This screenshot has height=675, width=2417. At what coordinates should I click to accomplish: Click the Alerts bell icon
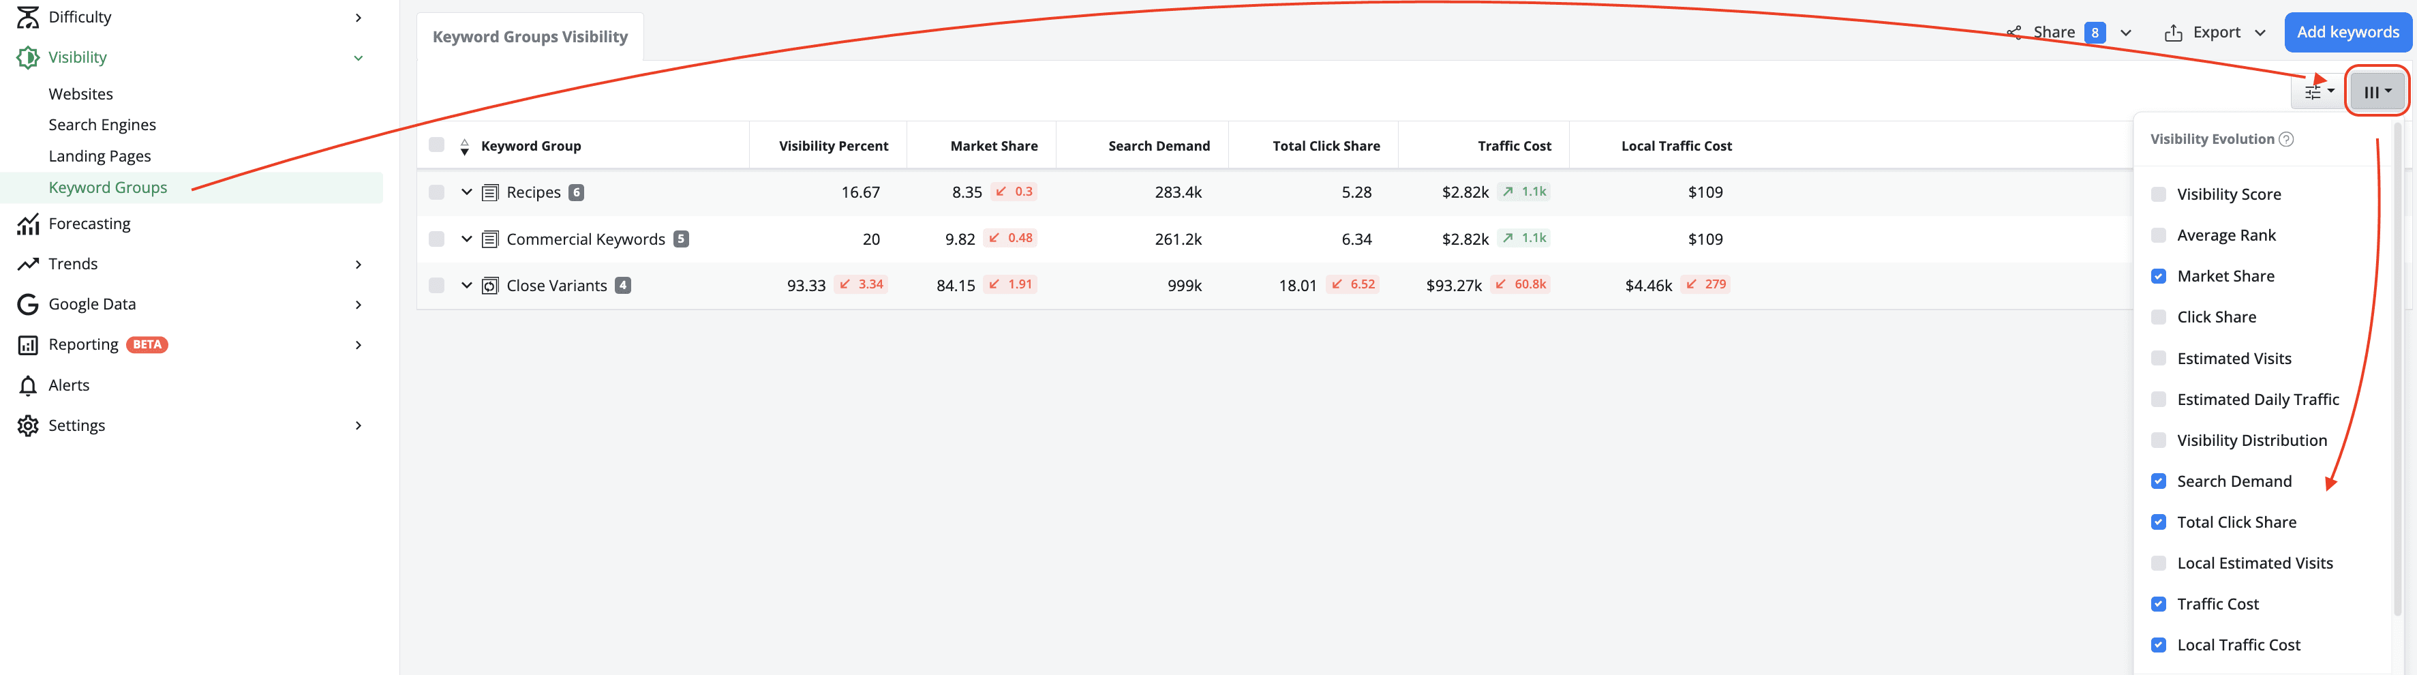(28, 385)
